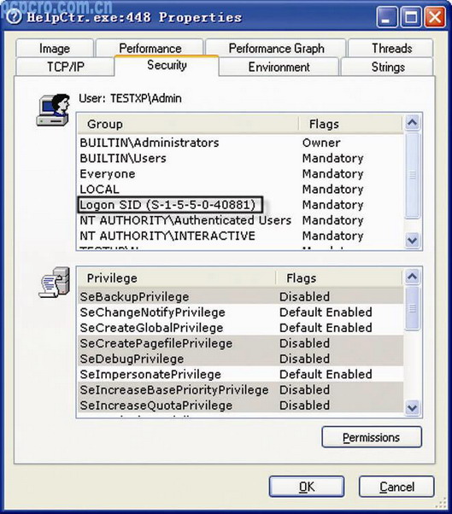Click the user computer icon beside TESTXP\Admin
This screenshot has height=514, width=452.
[x=53, y=110]
